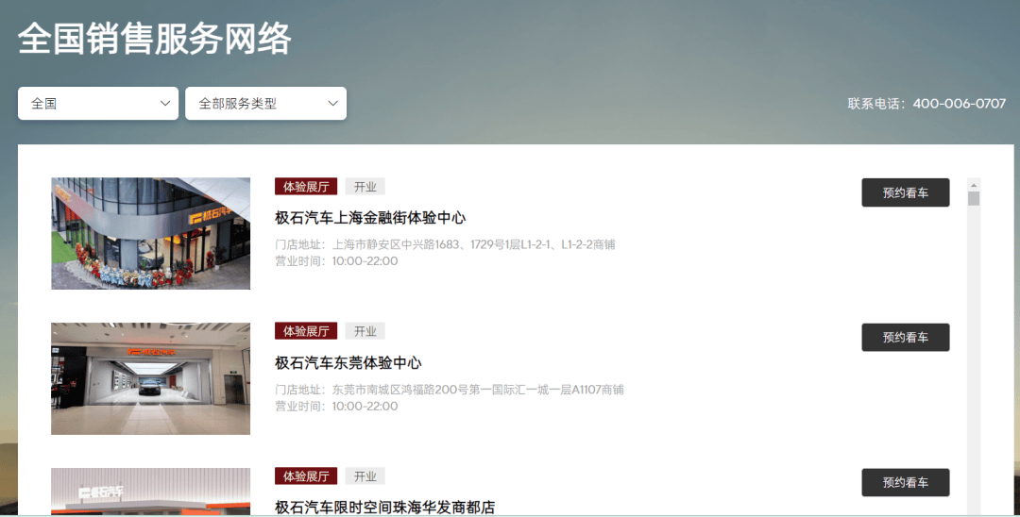The height and width of the screenshot is (517, 1020).
Task: Click the 全国销售服务网络 page heading
Action: (x=155, y=38)
